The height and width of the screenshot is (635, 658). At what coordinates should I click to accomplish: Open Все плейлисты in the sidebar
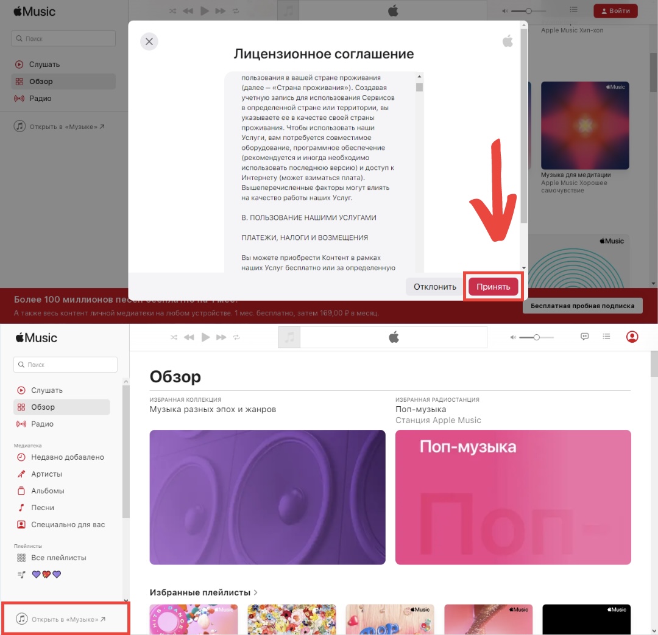[x=62, y=558]
